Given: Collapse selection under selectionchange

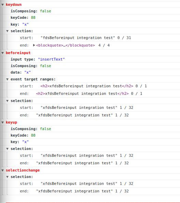Looking at the screenshot, I should (x=8, y=177).
